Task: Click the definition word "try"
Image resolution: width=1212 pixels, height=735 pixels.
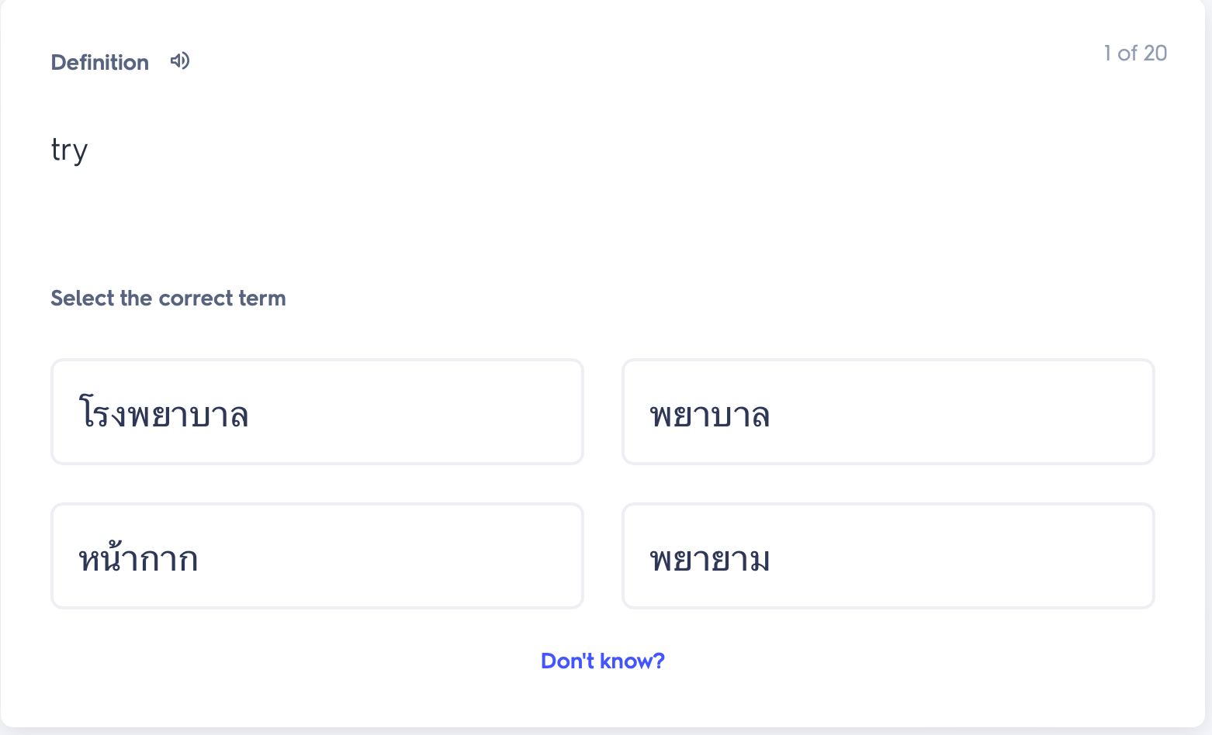Action: tap(69, 149)
